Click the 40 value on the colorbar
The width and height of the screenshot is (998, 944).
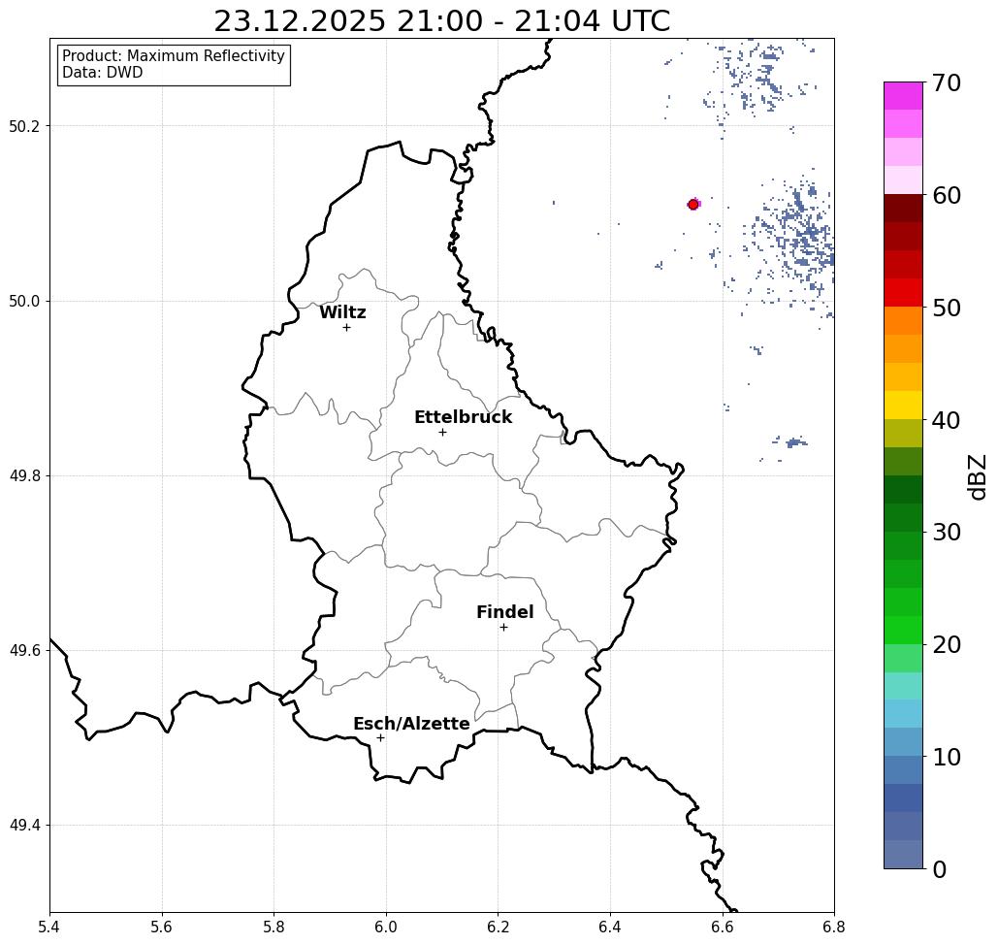[x=947, y=420]
